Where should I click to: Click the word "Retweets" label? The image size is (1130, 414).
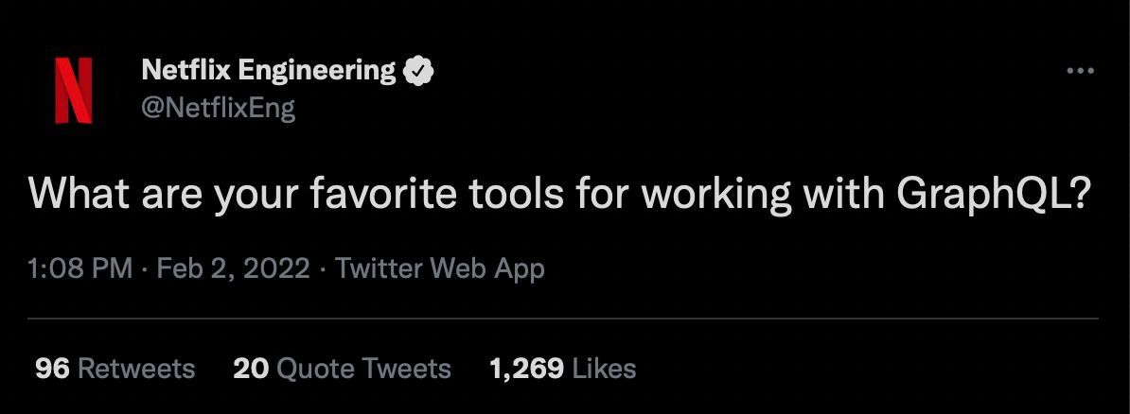[x=136, y=369]
